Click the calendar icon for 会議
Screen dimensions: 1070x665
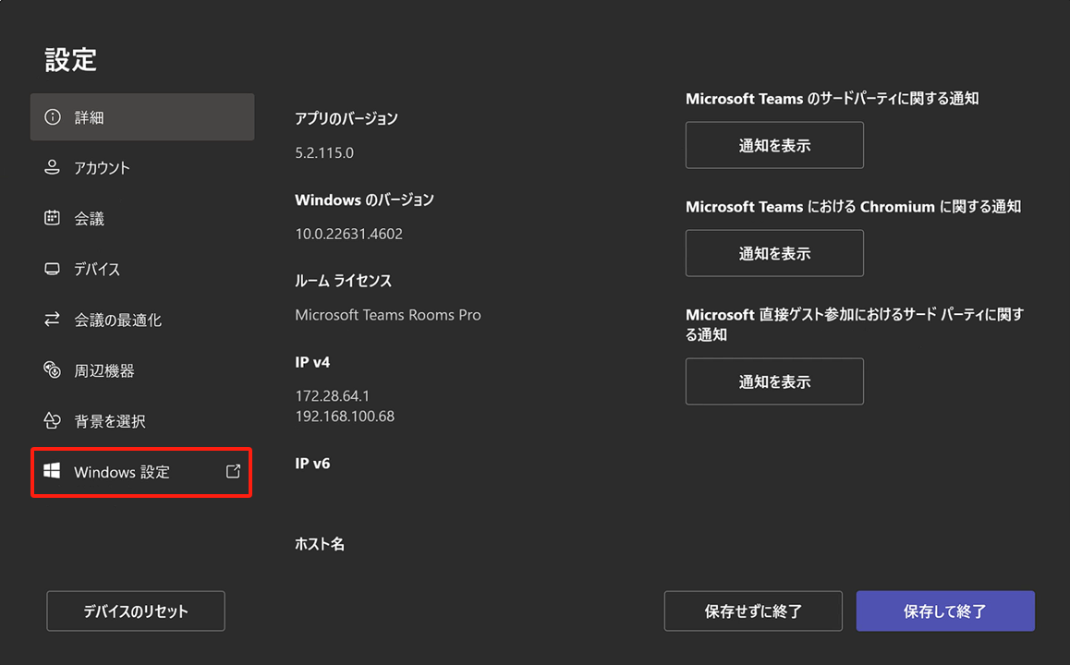[52, 218]
